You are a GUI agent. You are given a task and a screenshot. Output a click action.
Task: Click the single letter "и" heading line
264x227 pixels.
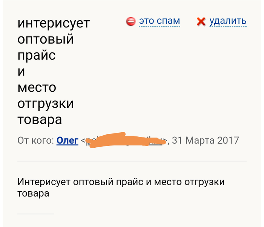click(21, 72)
